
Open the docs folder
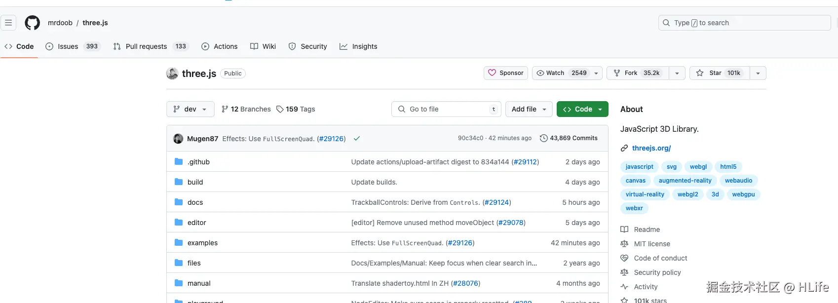pyautogui.click(x=195, y=202)
